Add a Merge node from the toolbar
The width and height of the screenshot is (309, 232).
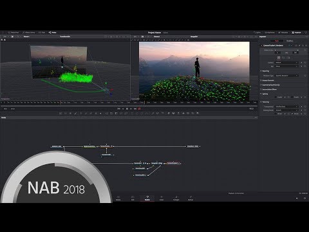tap(106, 113)
